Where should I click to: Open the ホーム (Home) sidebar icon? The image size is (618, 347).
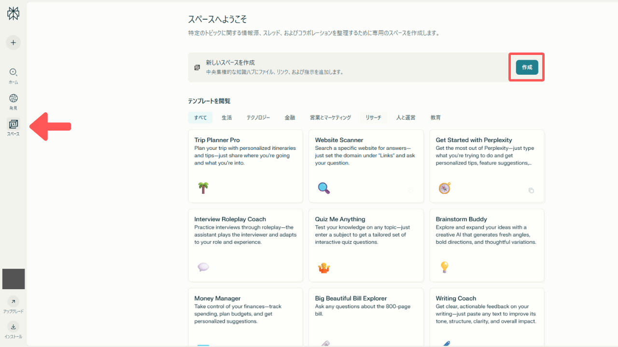tap(13, 72)
